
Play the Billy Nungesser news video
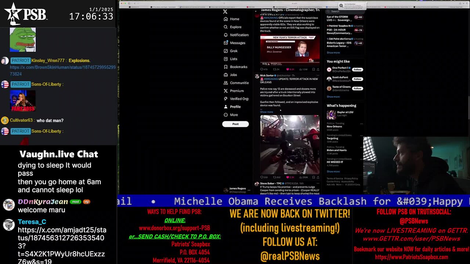tap(290, 50)
